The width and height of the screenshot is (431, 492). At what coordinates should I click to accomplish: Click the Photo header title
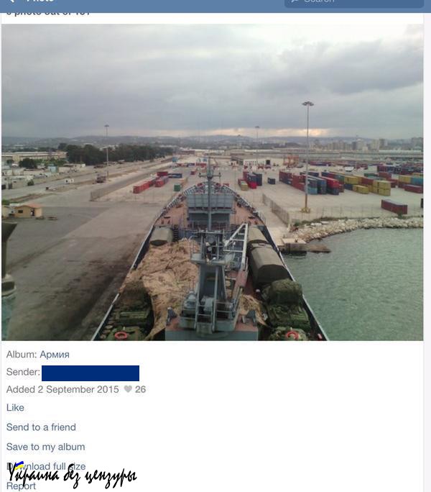pos(40,1)
